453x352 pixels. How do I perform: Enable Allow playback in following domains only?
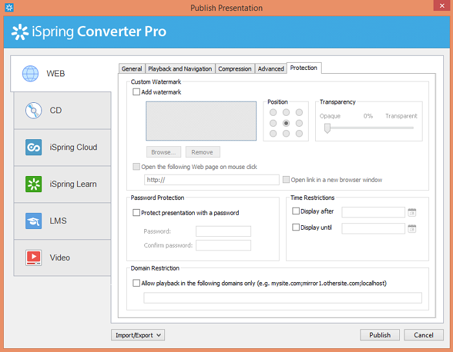(136, 283)
